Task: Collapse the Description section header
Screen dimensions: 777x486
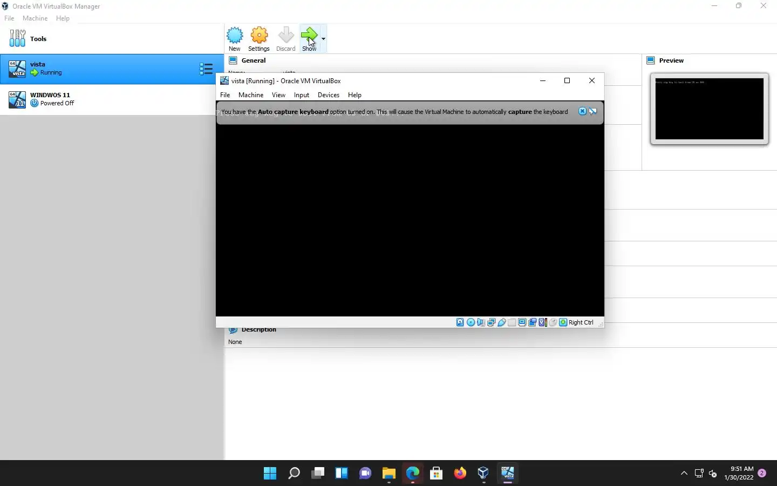Action: [x=259, y=330]
